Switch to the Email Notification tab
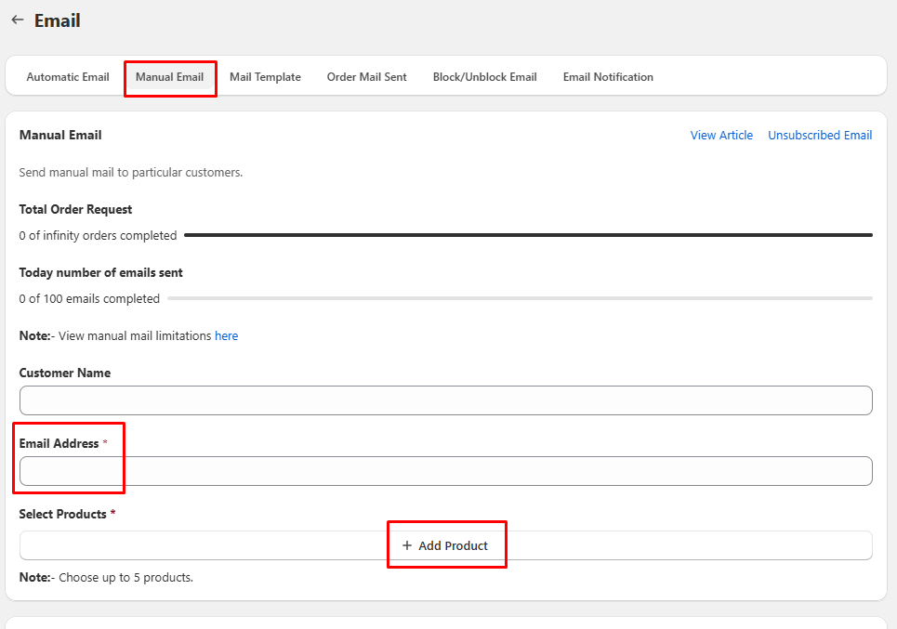897x629 pixels. pos(608,77)
